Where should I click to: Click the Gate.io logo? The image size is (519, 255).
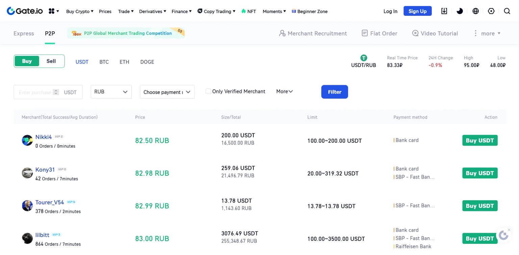pos(25,11)
